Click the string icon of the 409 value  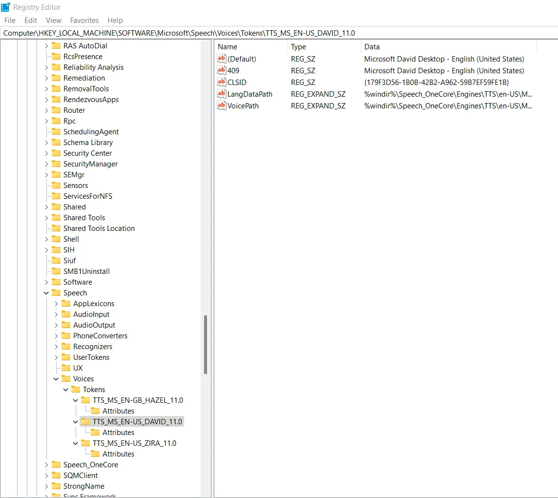pos(221,70)
